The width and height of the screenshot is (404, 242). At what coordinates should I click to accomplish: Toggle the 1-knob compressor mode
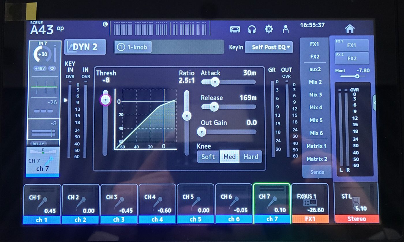(x=133, y=47)
